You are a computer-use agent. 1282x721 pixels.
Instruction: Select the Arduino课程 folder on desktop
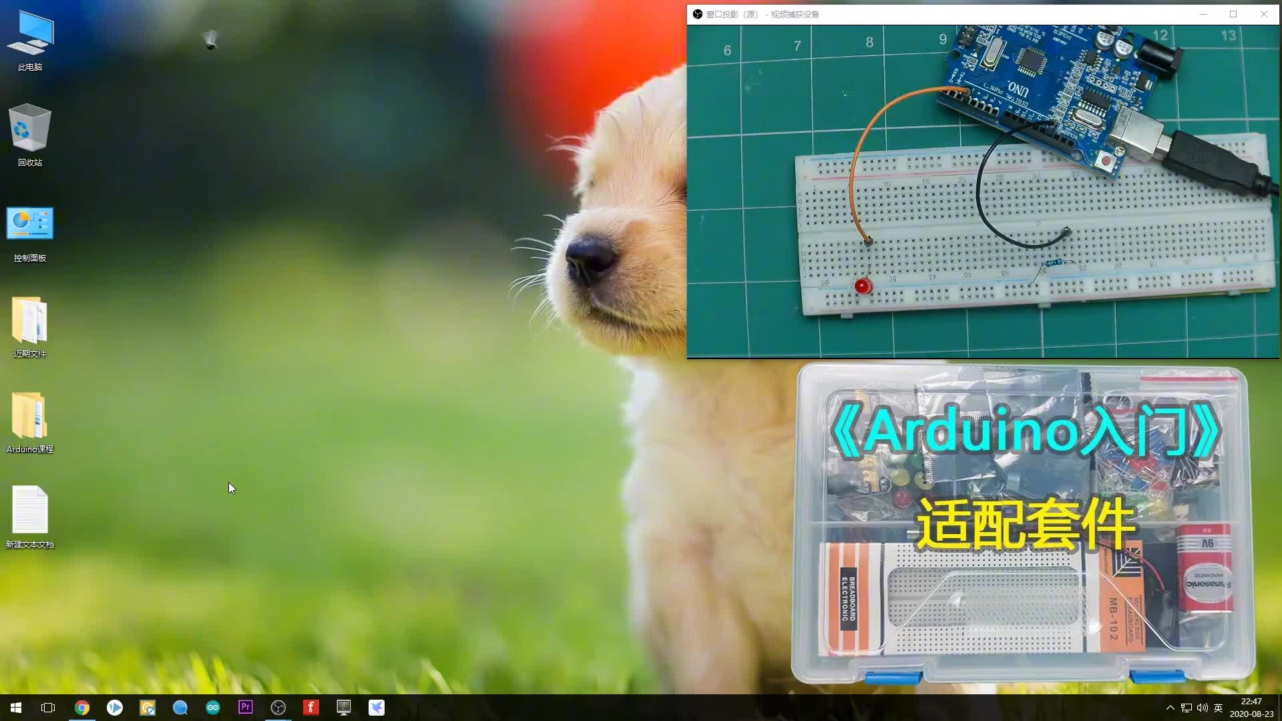[x=30, y=423]
